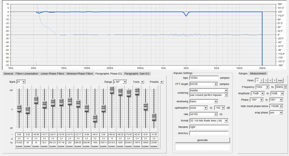Image resolution: width=289 pixels, height=156 pixels.
Task: Switch to the Paragraphic Gain EQ tab
Action: pyautogui.click(x=137, y=73)
